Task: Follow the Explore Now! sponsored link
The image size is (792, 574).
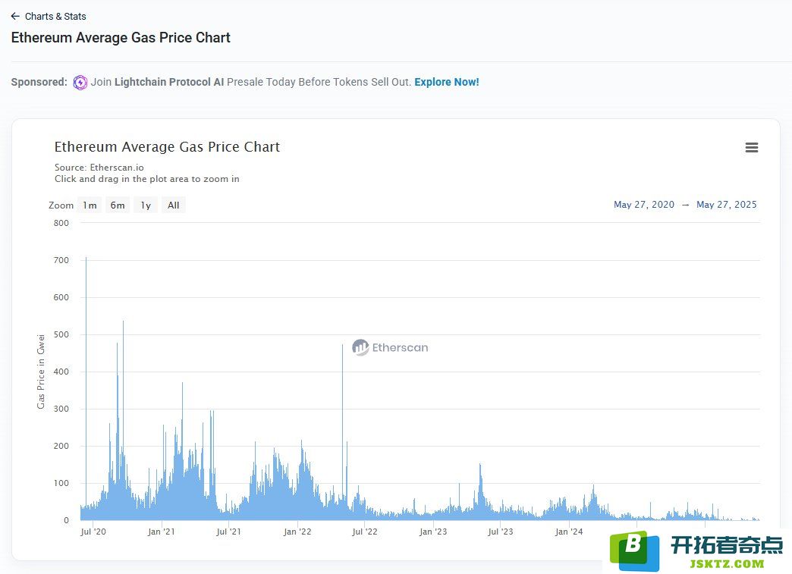Action: point(447,82)
